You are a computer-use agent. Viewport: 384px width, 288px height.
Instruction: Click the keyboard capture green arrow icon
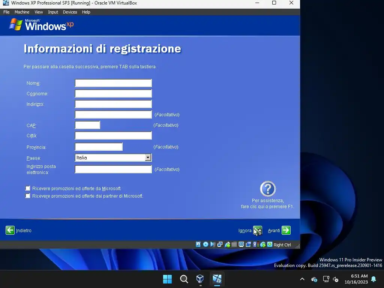coord(270,244)
